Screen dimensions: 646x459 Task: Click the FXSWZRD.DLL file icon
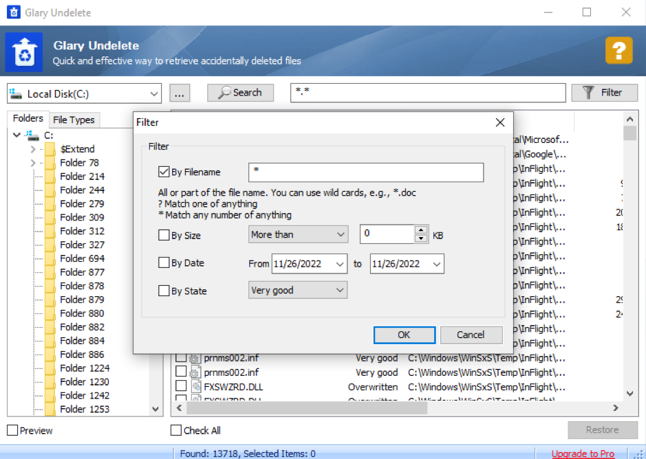pos(195,387)
